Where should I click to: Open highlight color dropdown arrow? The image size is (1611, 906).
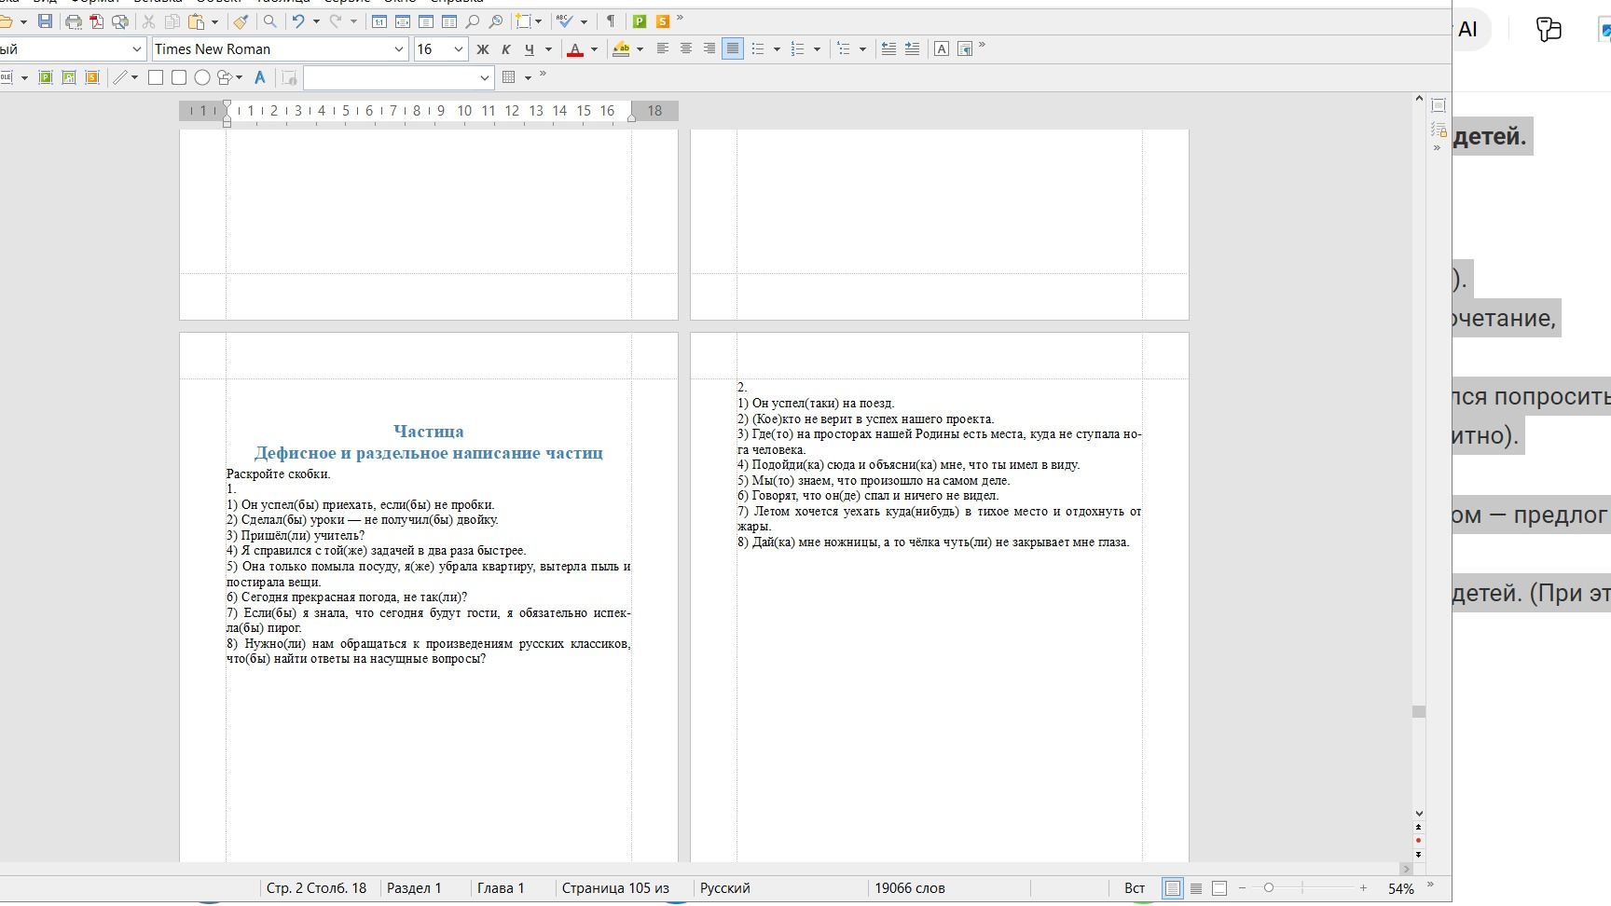click(640, 48)
